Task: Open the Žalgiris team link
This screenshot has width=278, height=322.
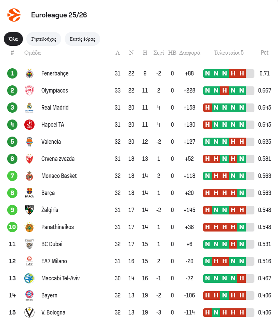Action: (50, 210)
